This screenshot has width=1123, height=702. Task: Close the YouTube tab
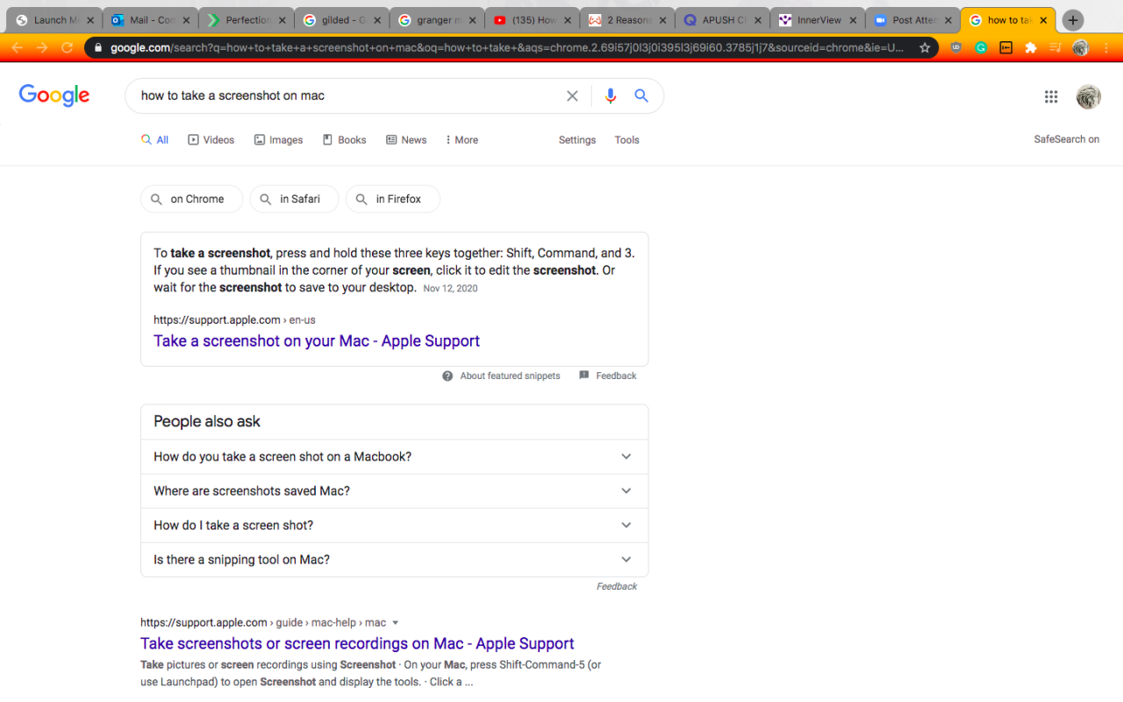click(x=568, y=20)
